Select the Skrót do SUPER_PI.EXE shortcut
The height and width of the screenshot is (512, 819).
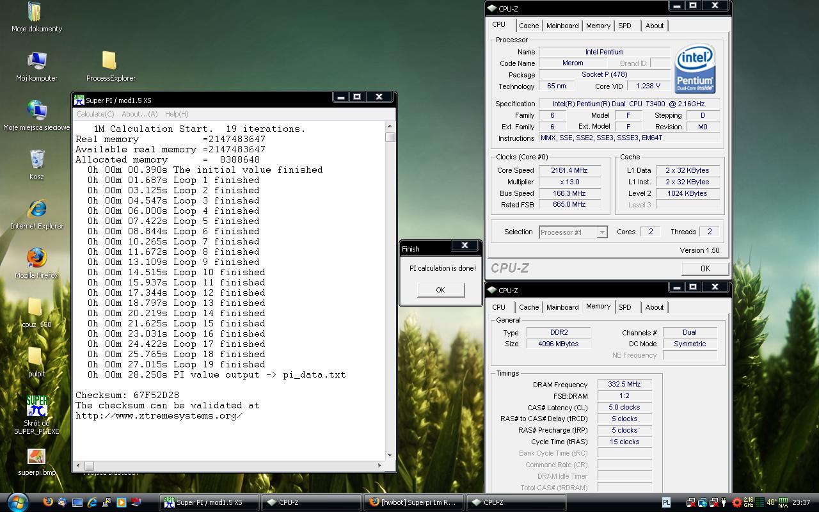pyautogui.click(x=36, y=415)
